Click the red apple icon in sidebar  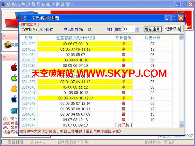(x=14, y=67)
